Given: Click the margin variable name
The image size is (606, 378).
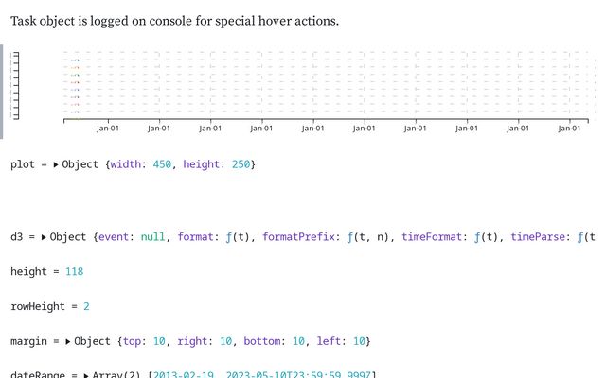Looking at the screenshot, I should (27, 340).
